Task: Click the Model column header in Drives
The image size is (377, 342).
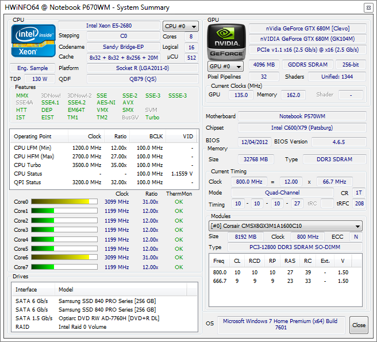Action: [x=121, y=289]
